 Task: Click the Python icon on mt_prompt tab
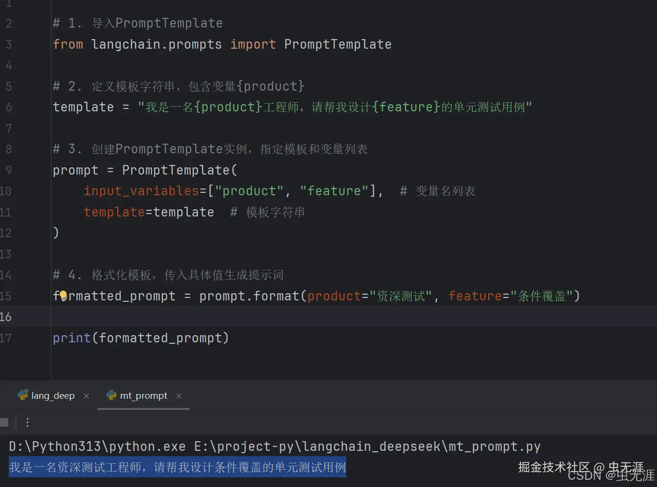point(111,395)
